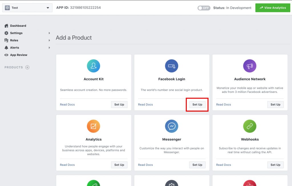Click the Facebook Login product icon
The height and width of the screenshot is (186, 292).
click(171, 66)
